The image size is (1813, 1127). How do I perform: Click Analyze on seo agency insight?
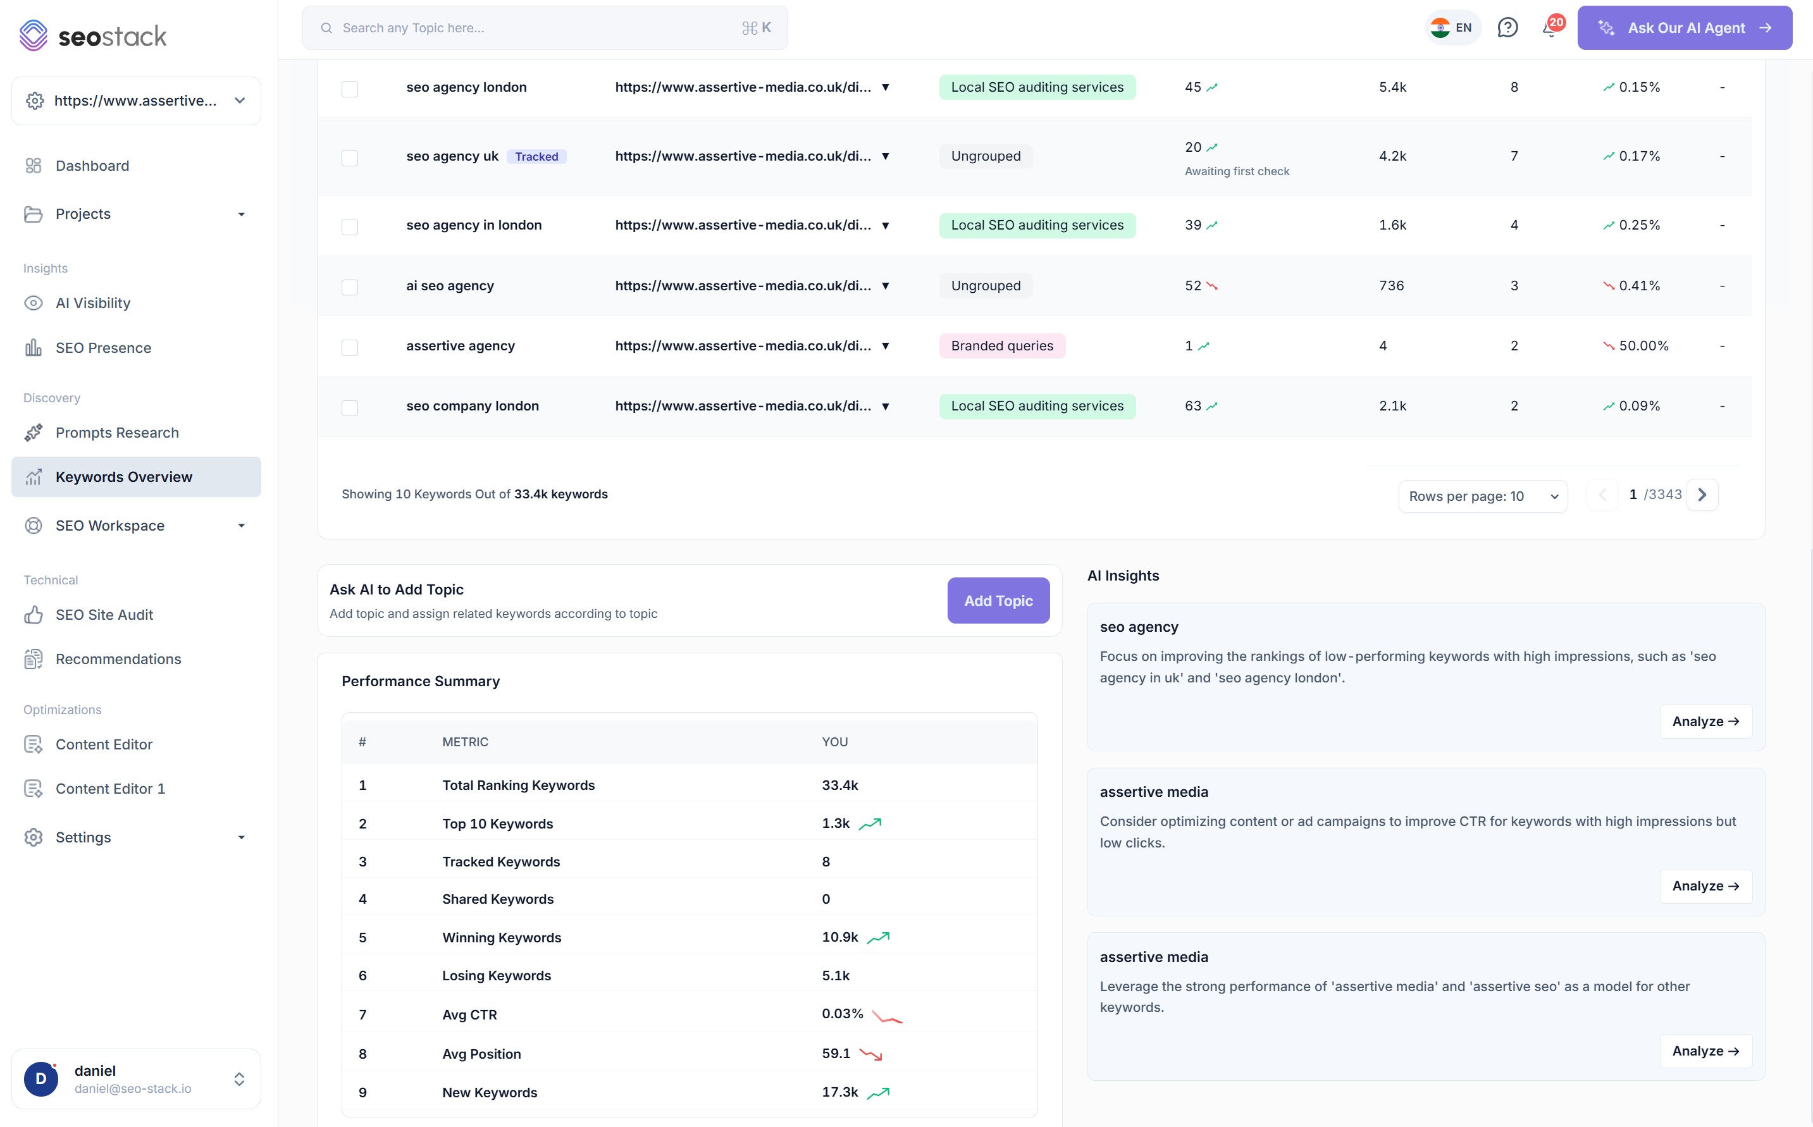click(1705, 722)
